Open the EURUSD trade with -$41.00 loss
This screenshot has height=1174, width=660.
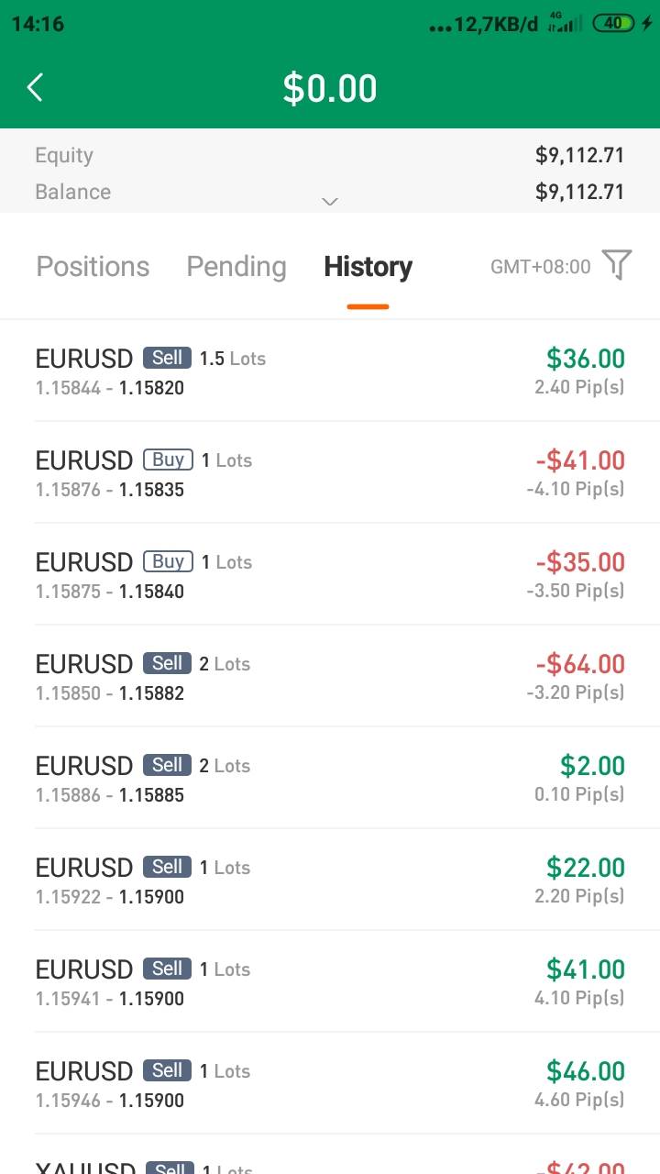(330, 472)
